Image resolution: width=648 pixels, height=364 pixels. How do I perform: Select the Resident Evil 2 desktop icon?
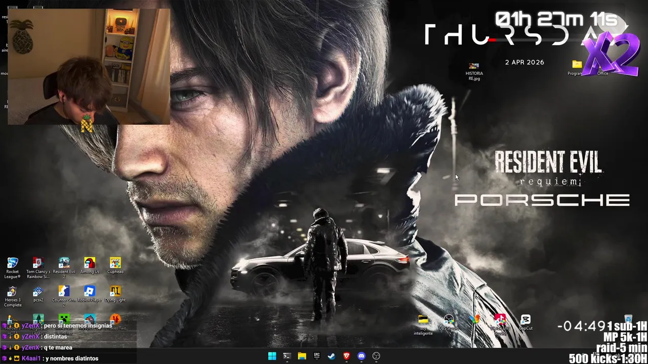tap(64, 268)
